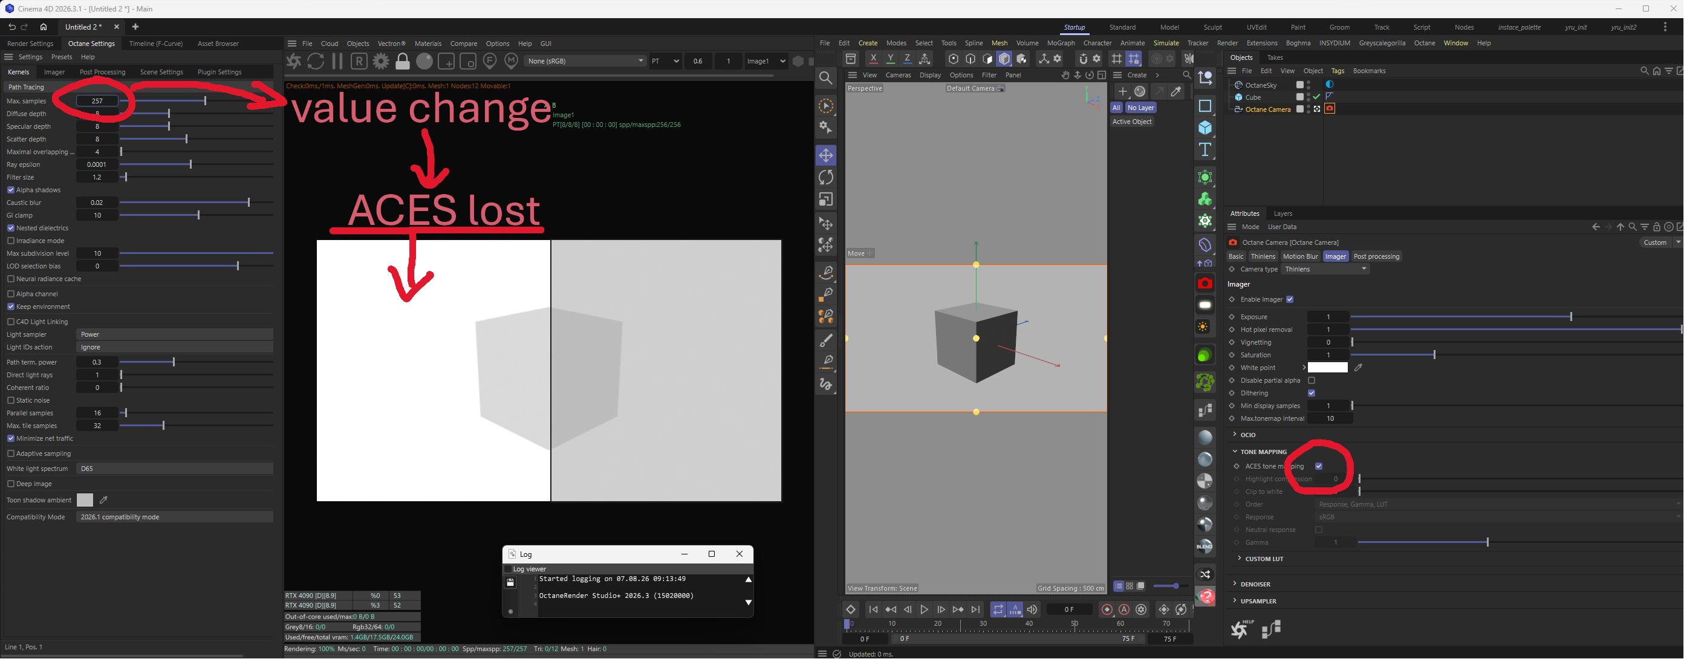Screen dimensions: 1684x659
Task: Open viewport search magnifier tool
Action: point(827,79)
